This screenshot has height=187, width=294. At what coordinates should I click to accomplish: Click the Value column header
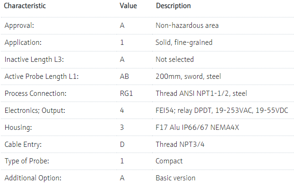tap(128, 6)
